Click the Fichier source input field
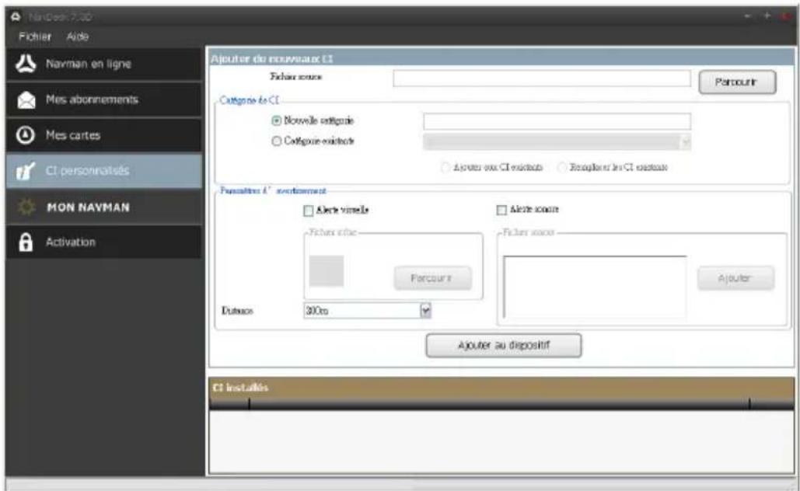The width and height of the screenshot is (800, 491). point(542,78)
